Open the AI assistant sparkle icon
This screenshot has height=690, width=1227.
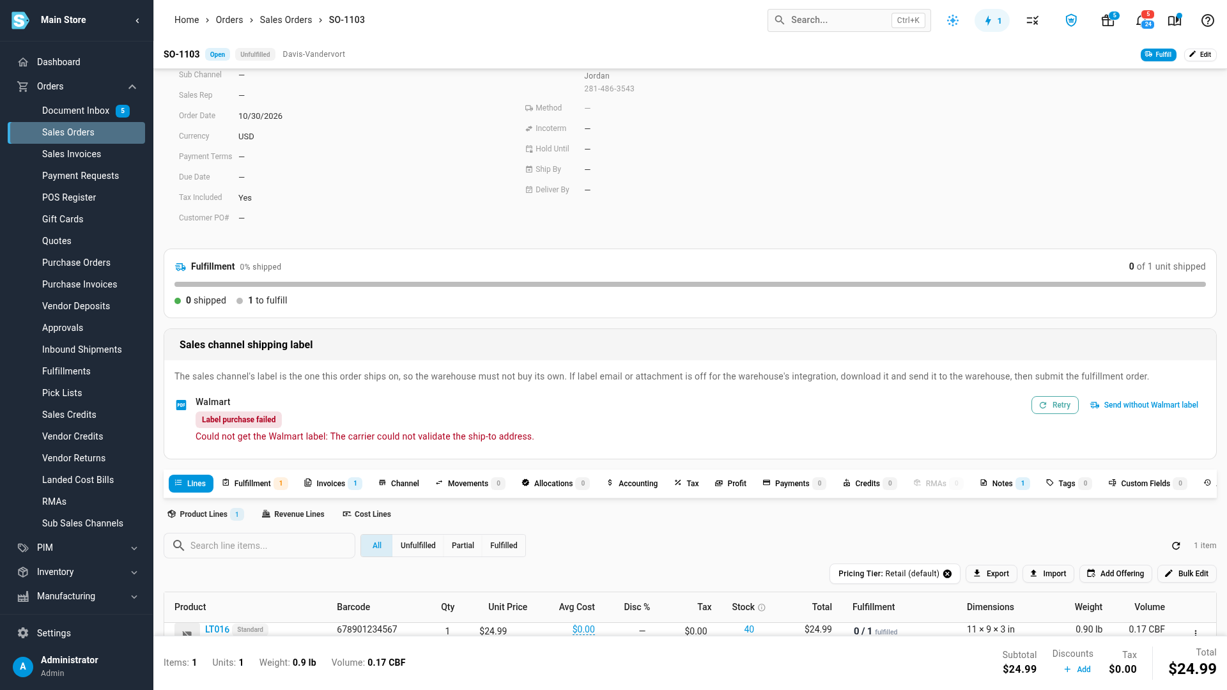(953, 20)
